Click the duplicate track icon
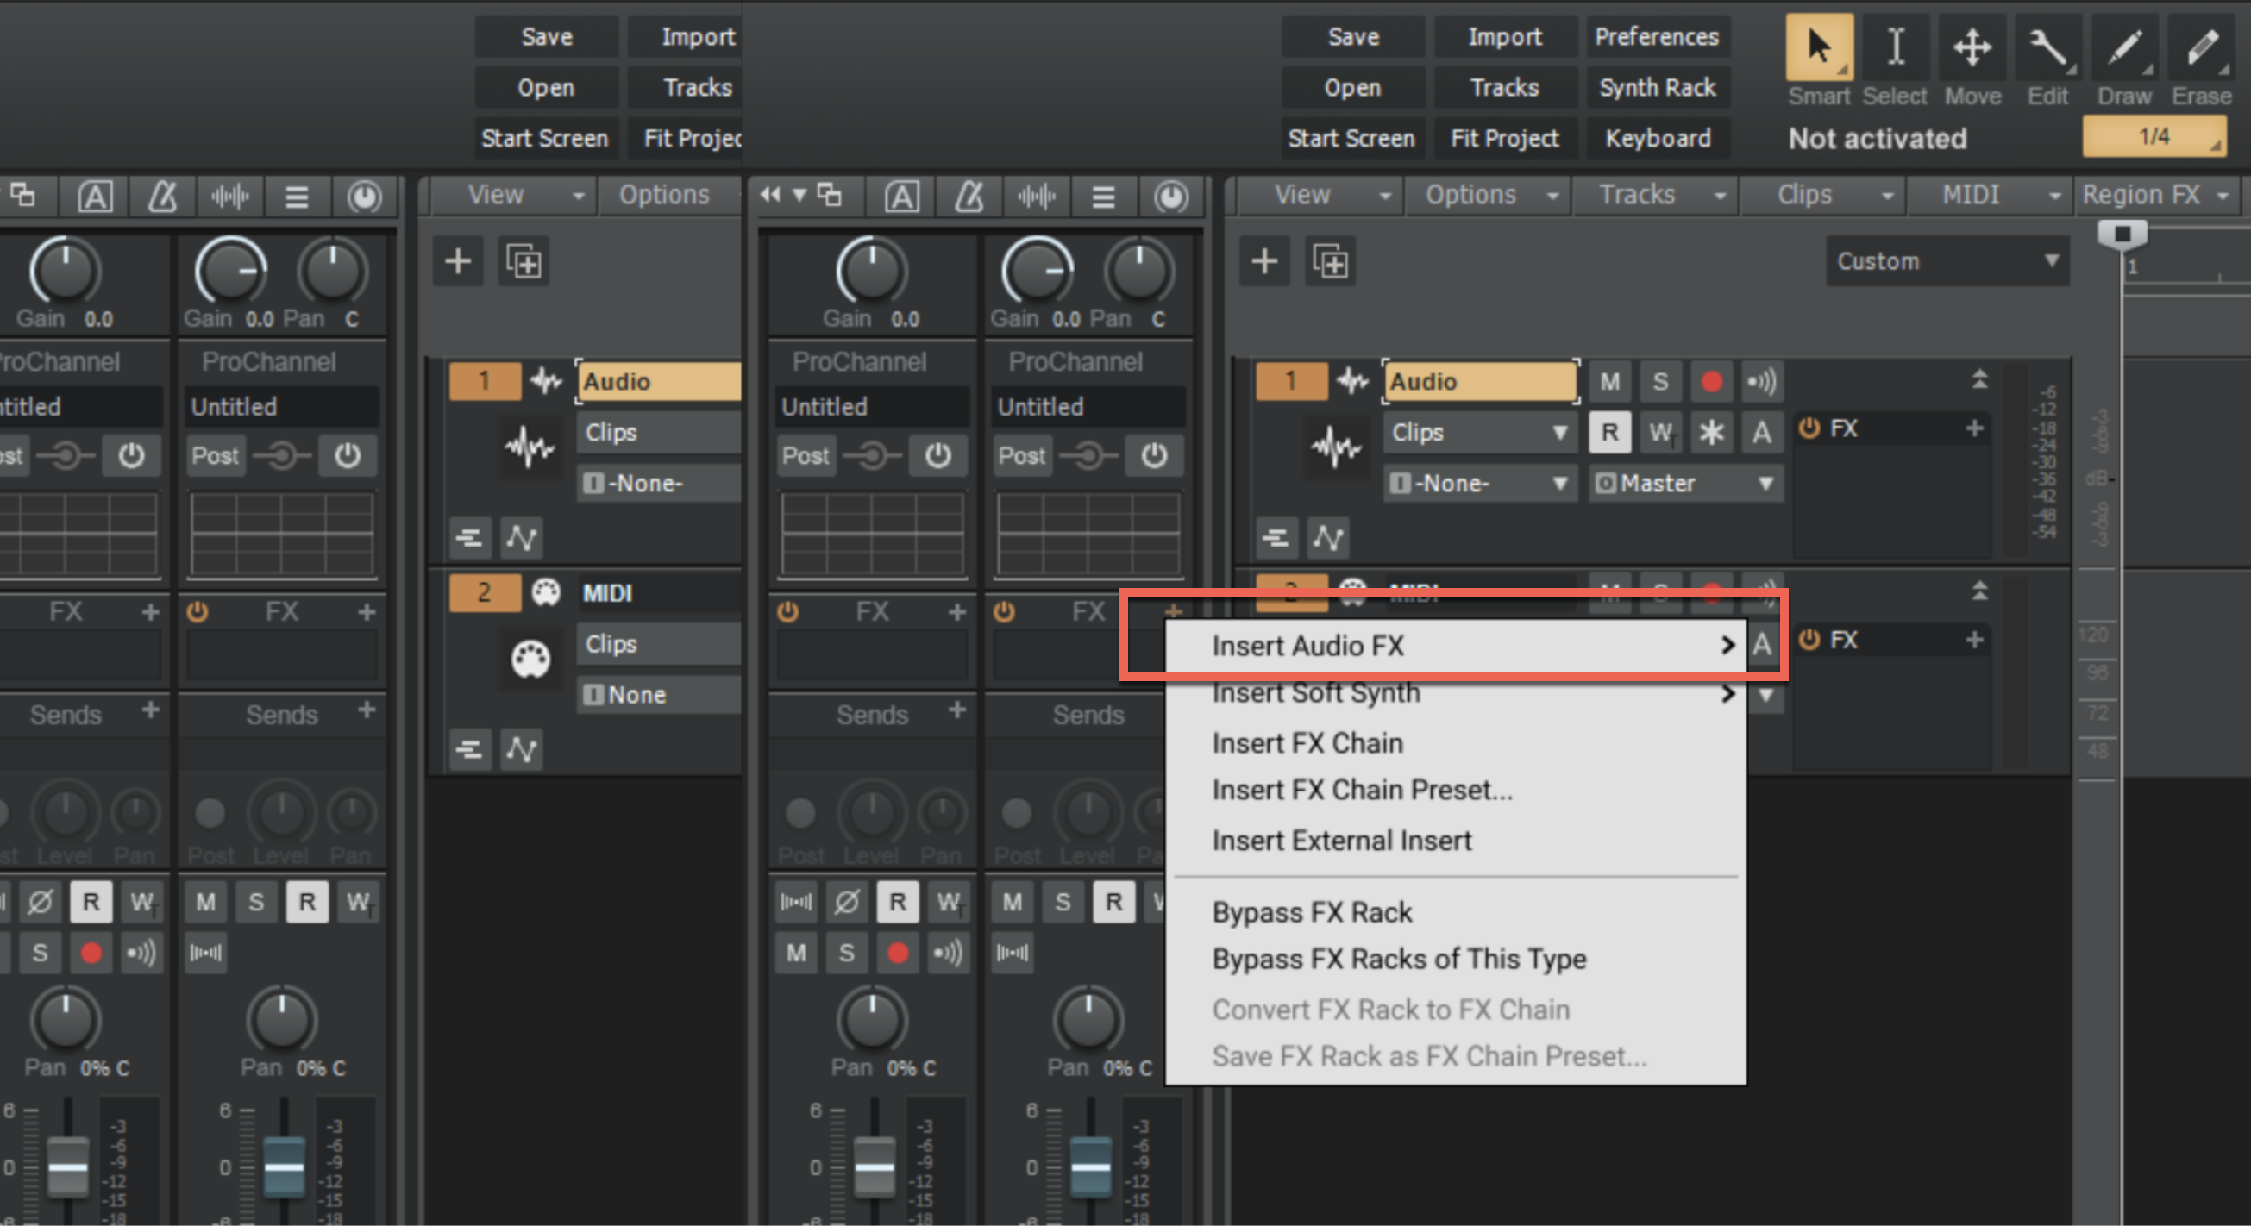 (x=1330, y=261)
